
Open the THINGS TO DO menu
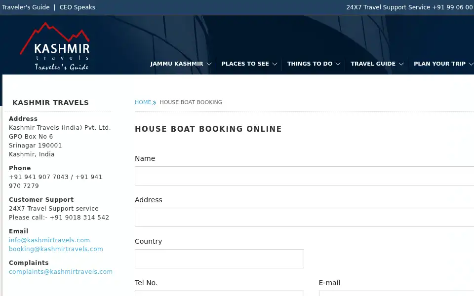[x=310, y=64]
